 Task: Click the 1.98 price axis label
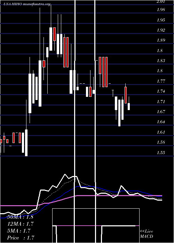(161, 10)
